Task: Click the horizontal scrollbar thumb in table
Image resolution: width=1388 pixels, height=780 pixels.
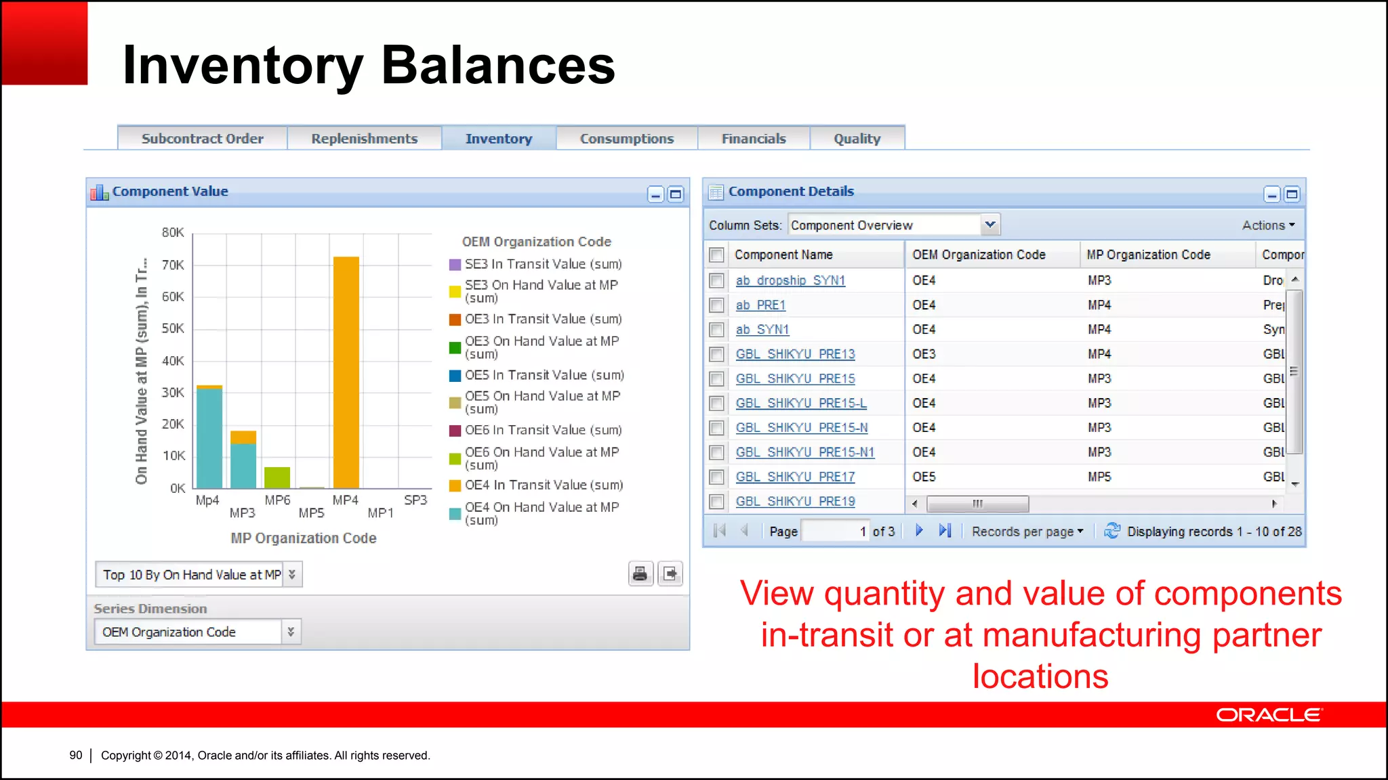Action: pos(978,504)
